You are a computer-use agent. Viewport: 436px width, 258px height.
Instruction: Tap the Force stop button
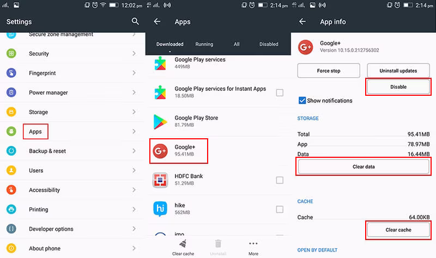tap(329, 71)
